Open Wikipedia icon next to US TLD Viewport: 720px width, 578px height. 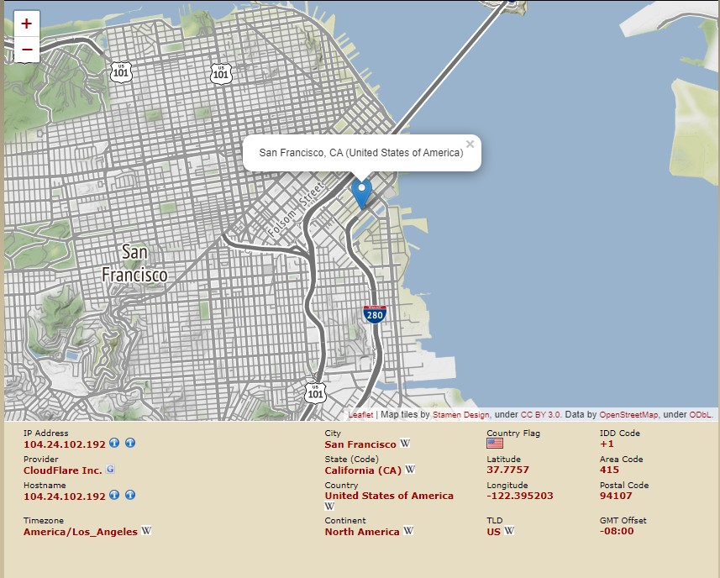(509, 531)
